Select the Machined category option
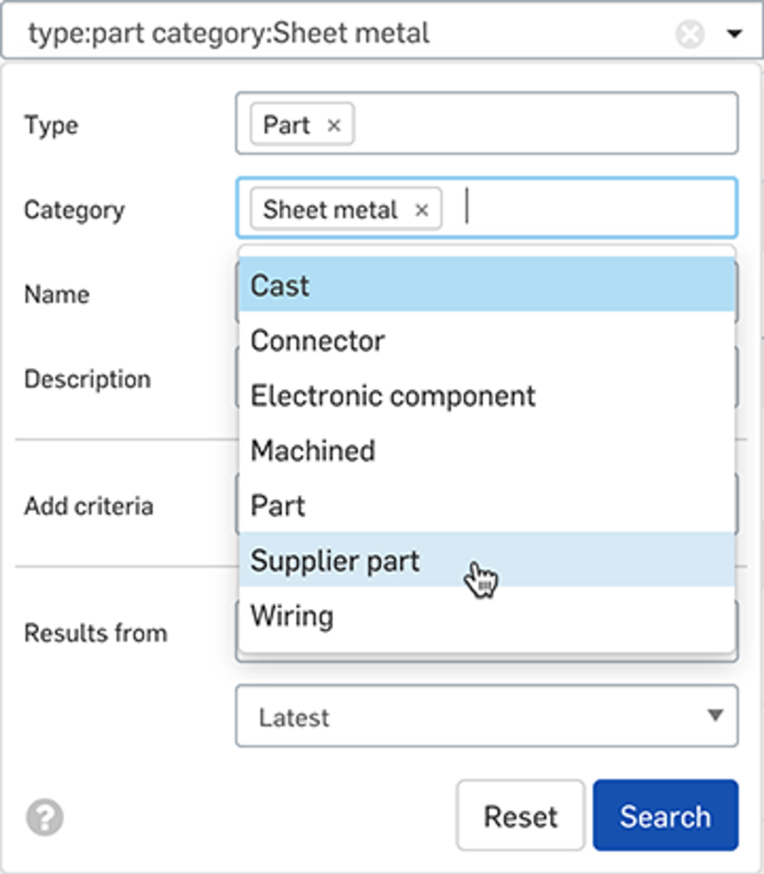764x874 pixels. (486, 451)
